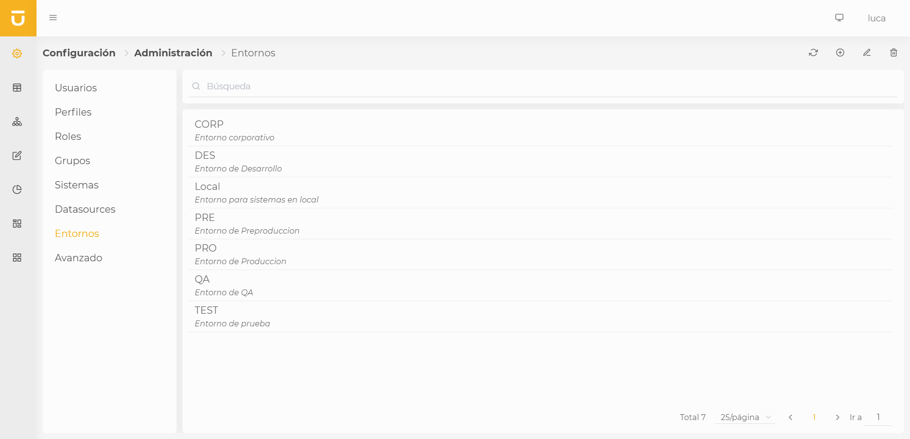The height and width of the screenshot is (439, 910).
Task: Open the luca user menu
Action: [x=876, y=18]
